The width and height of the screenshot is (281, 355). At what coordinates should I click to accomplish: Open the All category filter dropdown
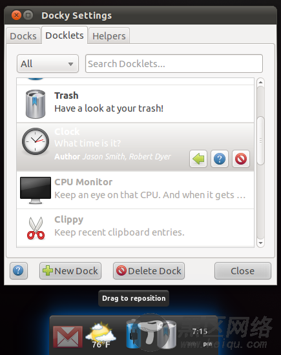(48, 64)
